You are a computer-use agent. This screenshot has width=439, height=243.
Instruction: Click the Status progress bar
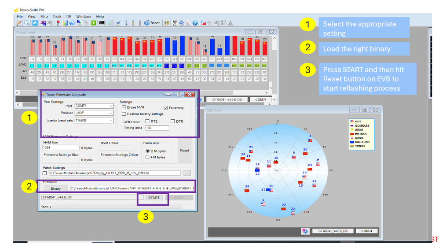pyautogui.click(x=117, y=207)
